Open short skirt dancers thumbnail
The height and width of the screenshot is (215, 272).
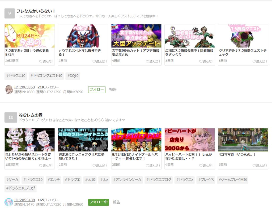pos(30,140)
